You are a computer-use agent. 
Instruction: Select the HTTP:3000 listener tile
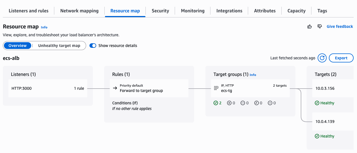point(48,88)
